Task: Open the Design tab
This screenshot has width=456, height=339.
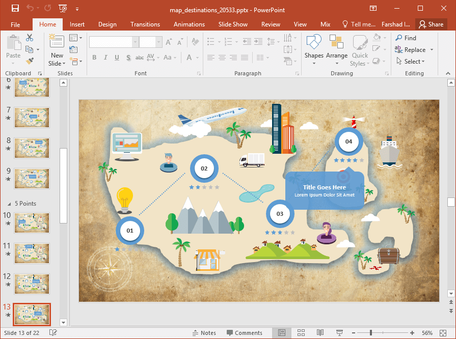Action: tap(107, 24)
